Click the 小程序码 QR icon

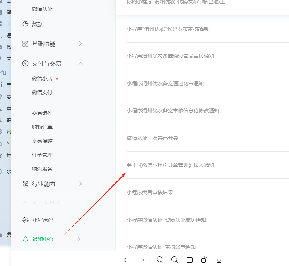pyautogui.click(x=25, y=220)
